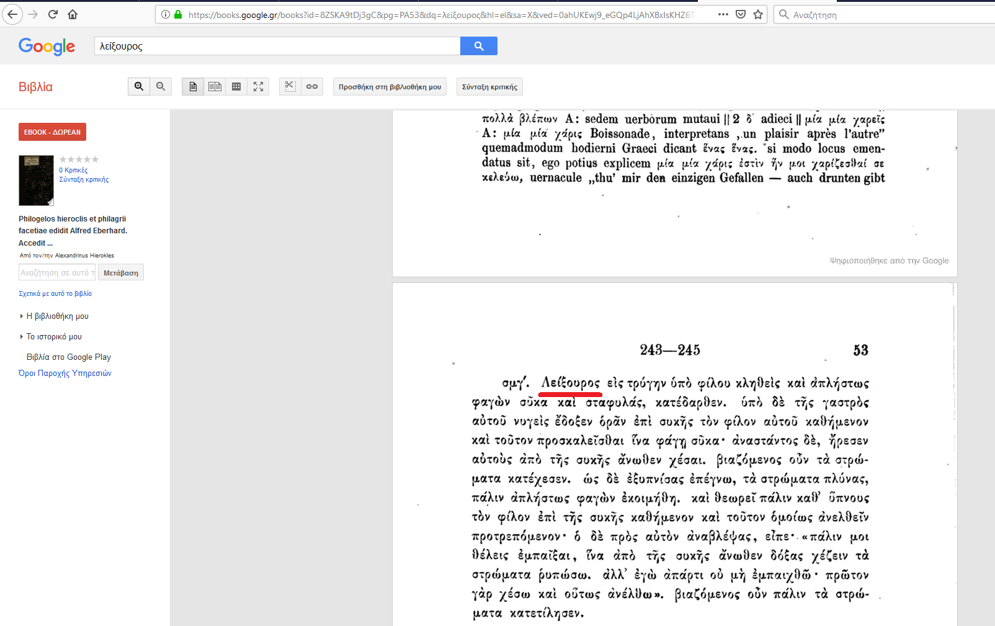Zoom out of the book page
Image resolution: width=995 pixels, height=626 pixels.
click(161, 86)
